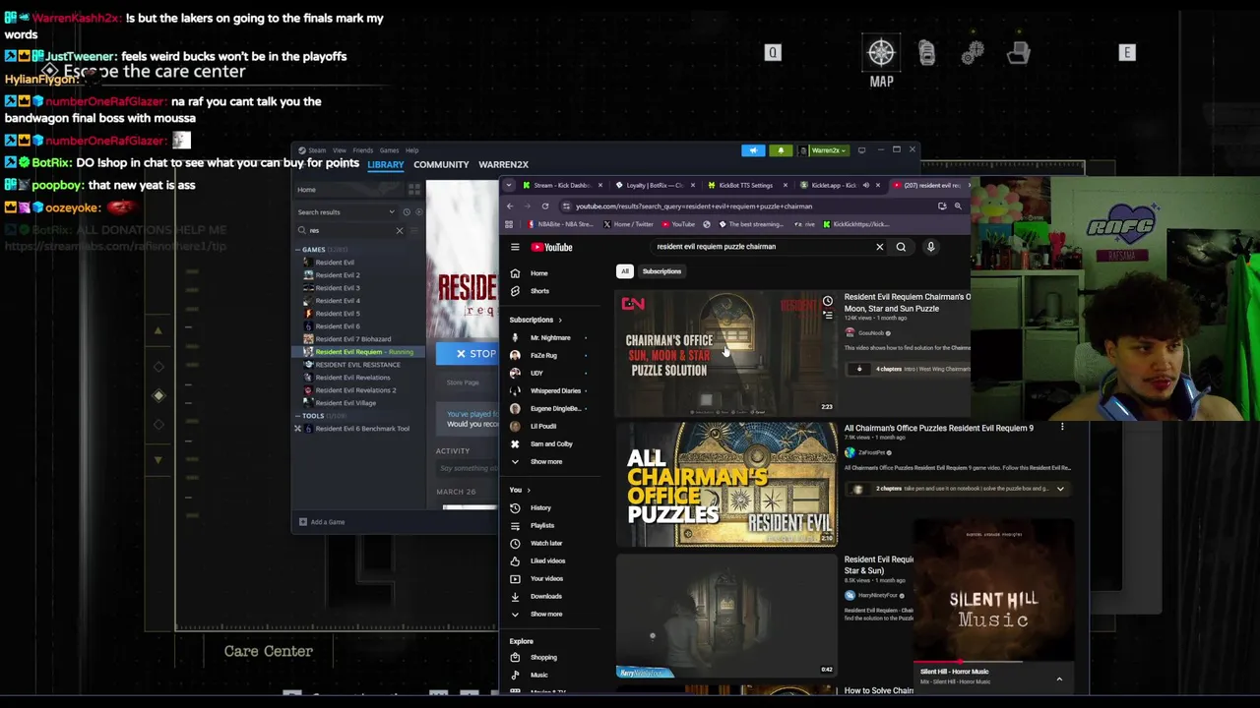1260x708 pixels.
Task: Clear the Steam library search field
Action: tap(399, 230)
